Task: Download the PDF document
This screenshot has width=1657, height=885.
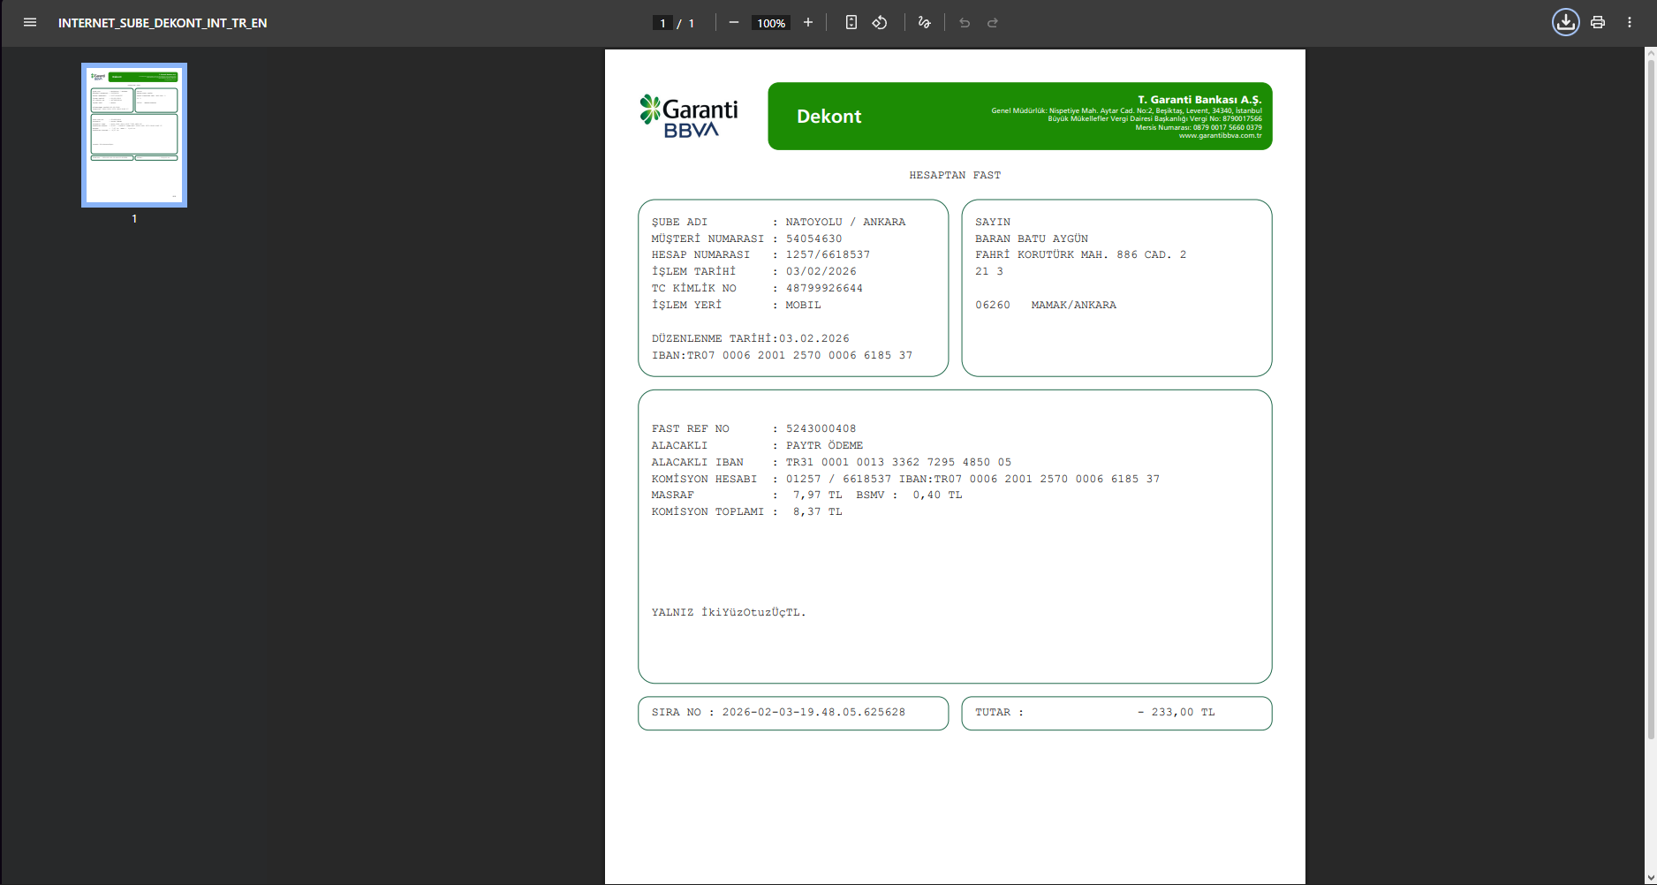Action: (x=1566, y=23)
